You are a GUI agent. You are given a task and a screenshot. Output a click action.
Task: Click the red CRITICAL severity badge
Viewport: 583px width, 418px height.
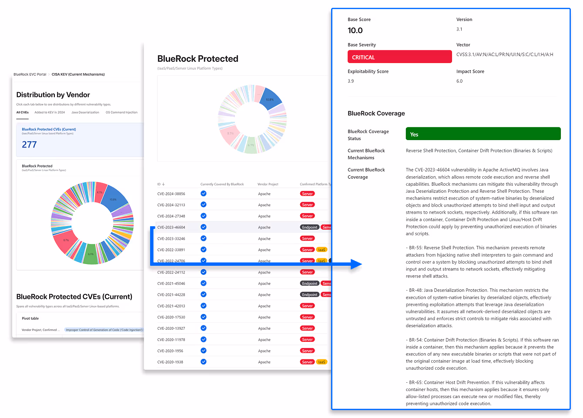[x=399, y=57]
